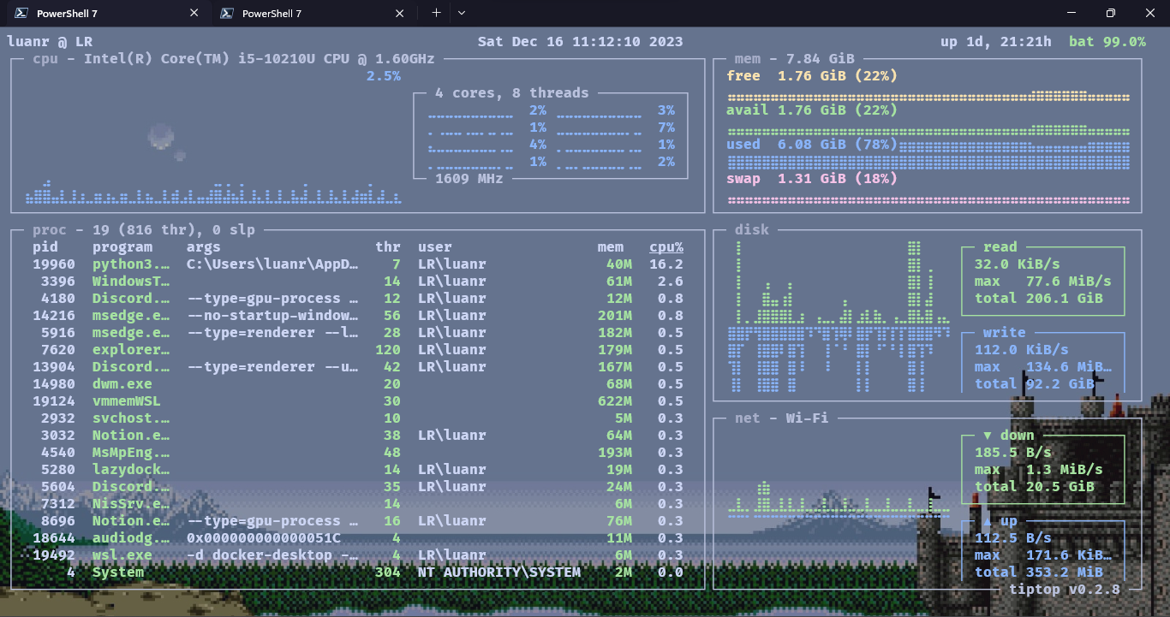Image resolution: width=1170 pixels, height=617 pixels.
Task: Click the battery 99.0% indicator
Action: (x=1107, y=42)
